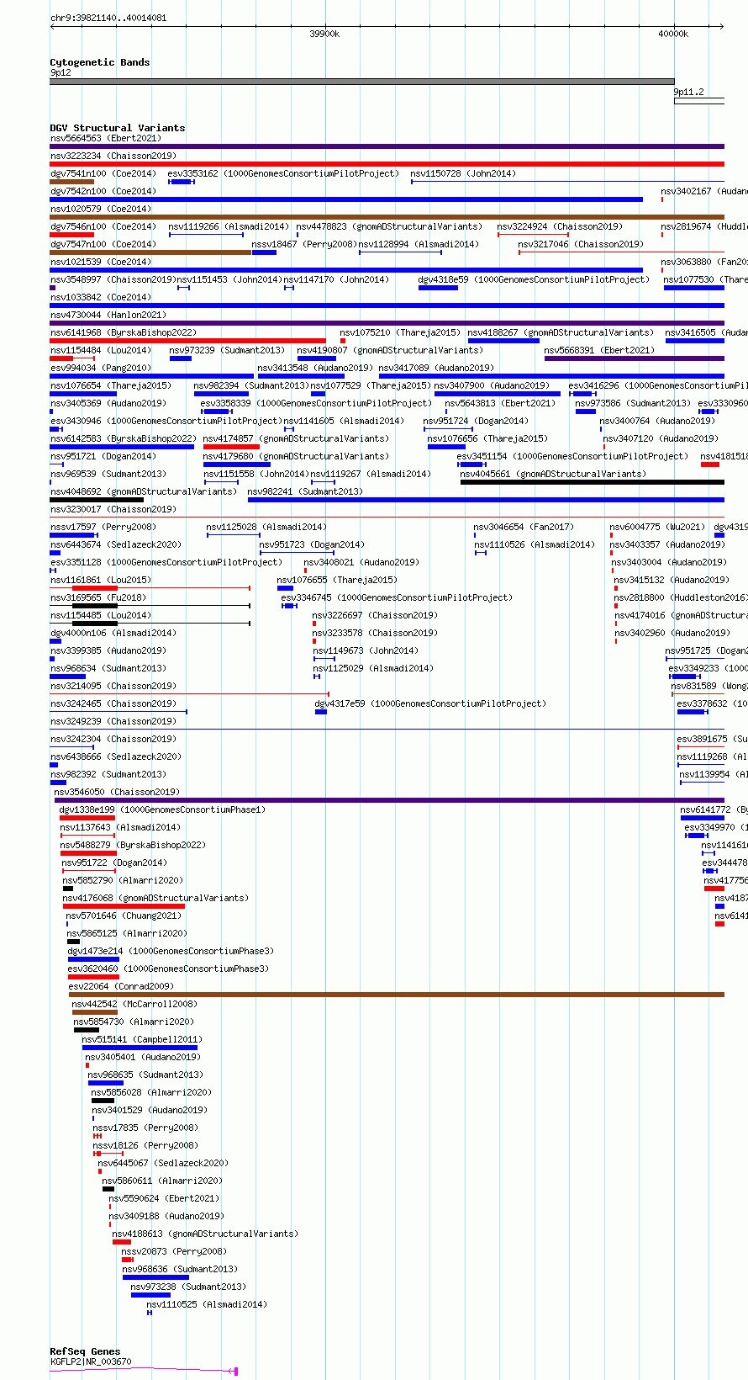This screenshot has height=1380, width=748.
Task: Open nsv3417089 (Audano2019) variant label
Action: point(436,368)
